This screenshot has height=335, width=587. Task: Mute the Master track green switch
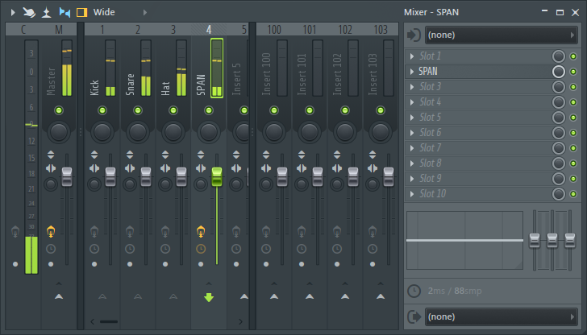coord(59,110)
